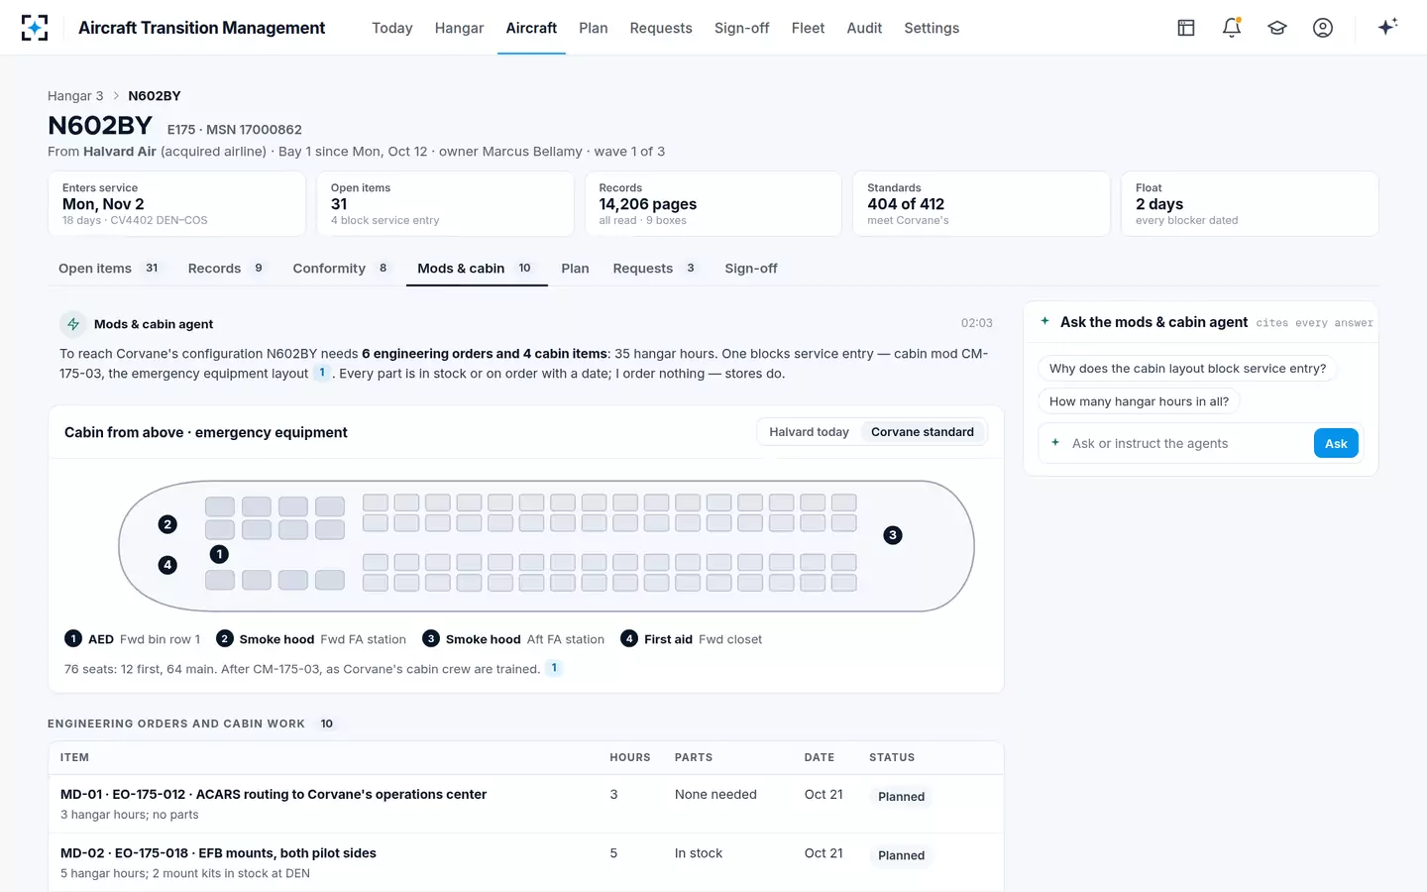This screenshot has height=892, width=1427.
Task: Open the MD-01 ACARS routing row
Action: click(x=526, y=804)
